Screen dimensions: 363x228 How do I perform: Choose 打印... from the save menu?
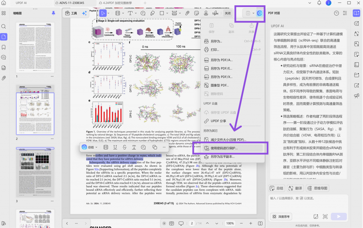click(x=232, y=50)
